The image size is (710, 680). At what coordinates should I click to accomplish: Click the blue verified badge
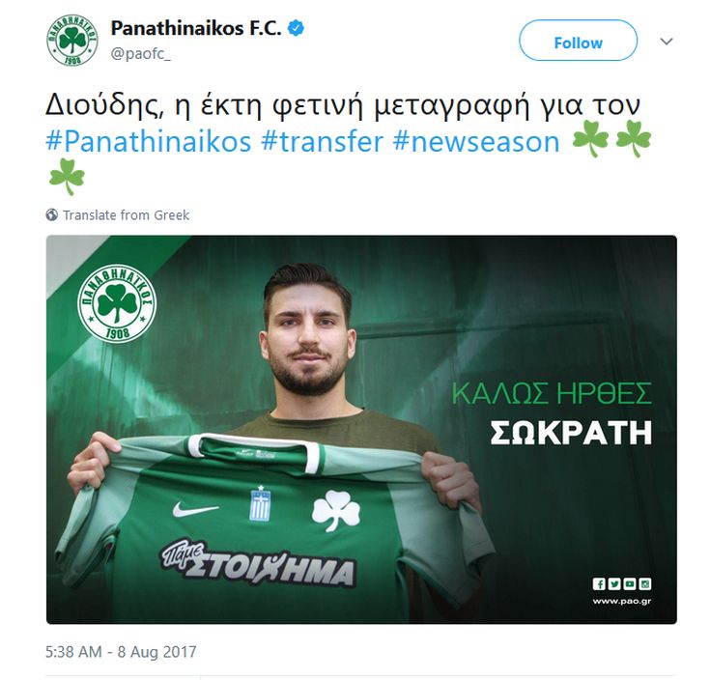pos(297,29)
